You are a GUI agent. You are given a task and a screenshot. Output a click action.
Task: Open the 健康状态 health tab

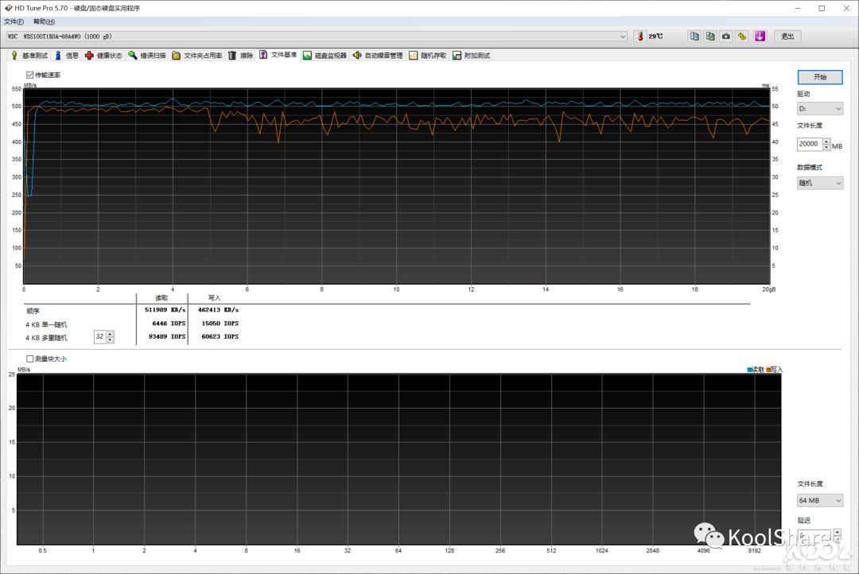(x=103, y=56)
